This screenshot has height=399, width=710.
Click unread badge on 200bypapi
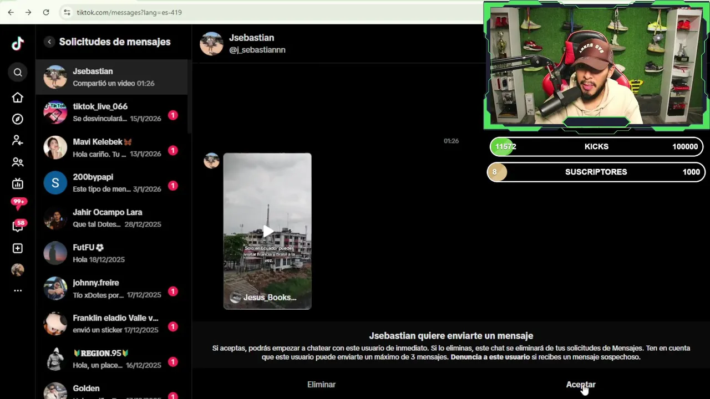tap(173, 186)
